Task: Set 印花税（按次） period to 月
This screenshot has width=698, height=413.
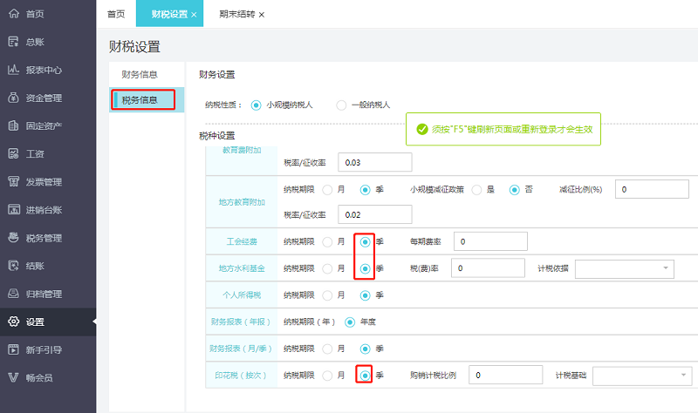Action: click(x=327, y=376)
